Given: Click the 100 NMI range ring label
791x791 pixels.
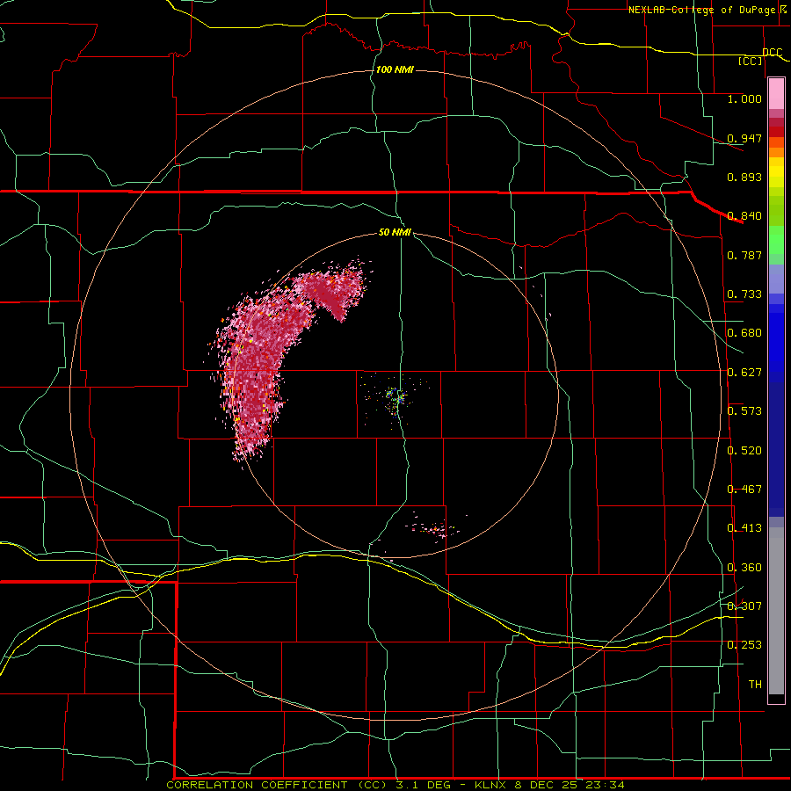Looking at the screenshot, I should (395, 69).
